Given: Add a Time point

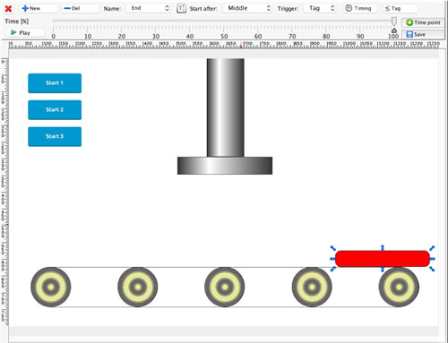Looking at the screenshot, I should point(423,22).
